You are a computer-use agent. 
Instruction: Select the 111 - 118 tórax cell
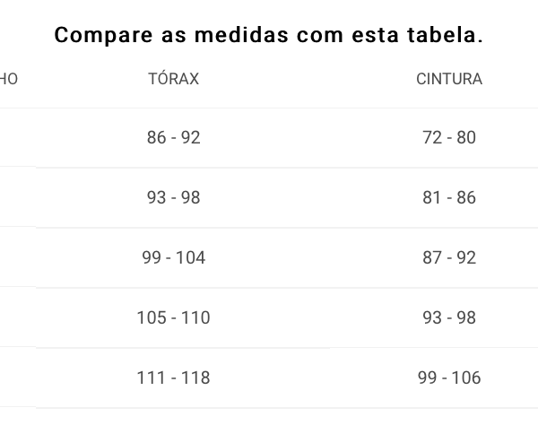[174, 378]
